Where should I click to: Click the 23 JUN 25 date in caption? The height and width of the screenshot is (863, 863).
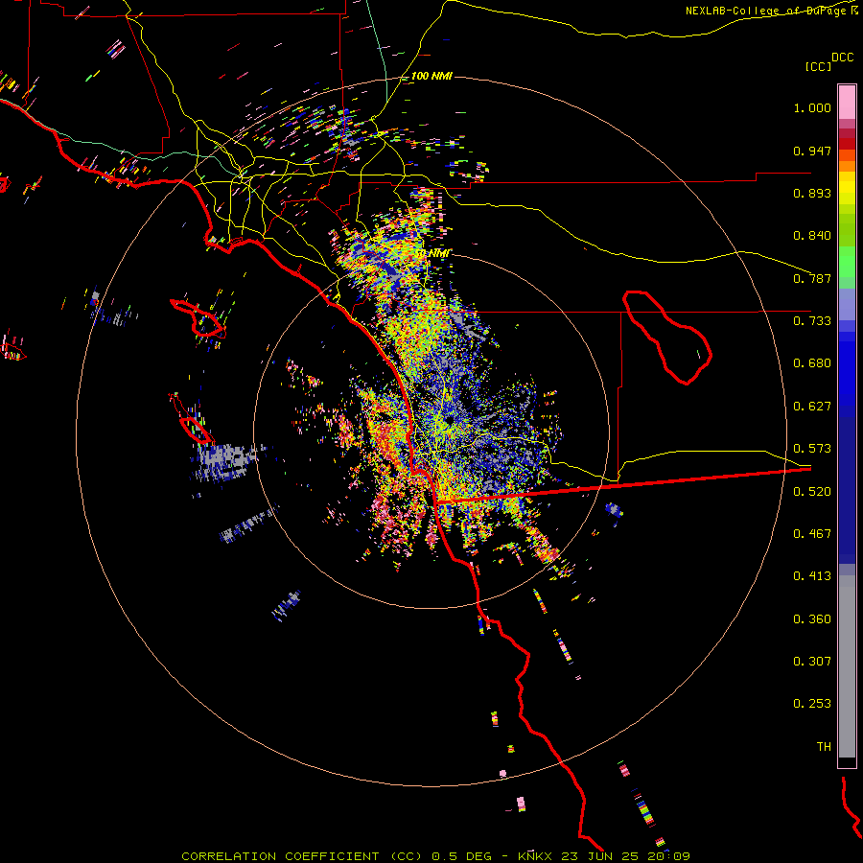pyautogui.click(x=599, y=856)
